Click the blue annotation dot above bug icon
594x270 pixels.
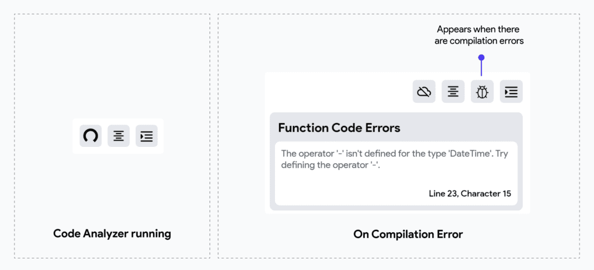(481, 57)
